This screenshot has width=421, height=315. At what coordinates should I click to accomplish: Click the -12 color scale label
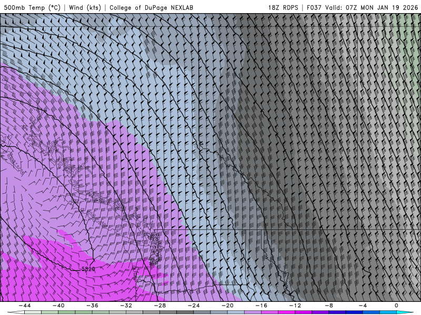[295, 306]
